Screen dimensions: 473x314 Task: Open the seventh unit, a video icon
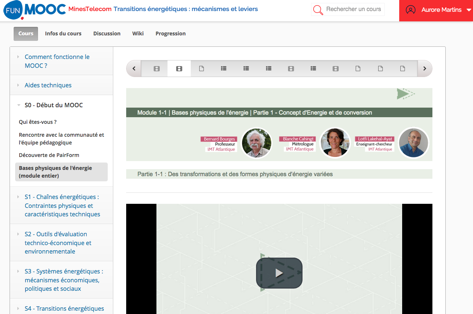(291, 69)
